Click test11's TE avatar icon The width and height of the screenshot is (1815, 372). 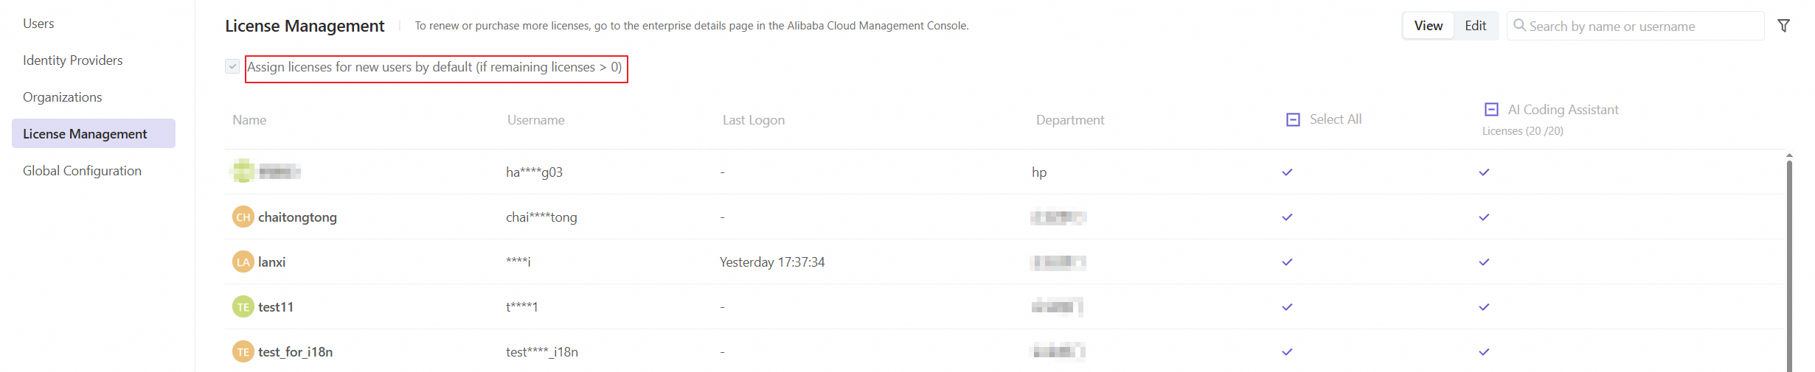243,307
